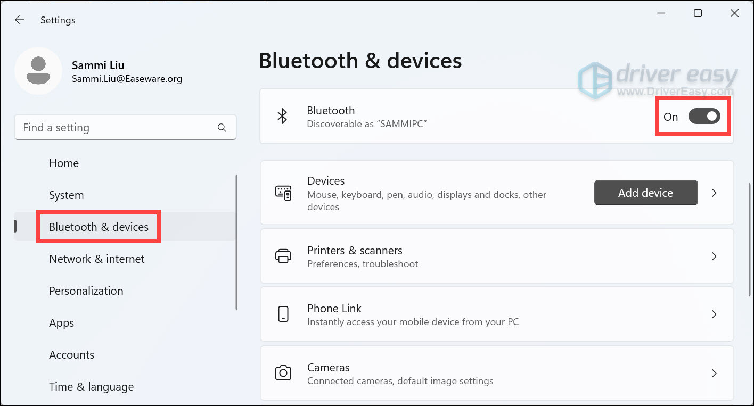Click the search magnifier in Find a setting
The width and height of the screenshot is (754, 406).
(x=222, y=127)
